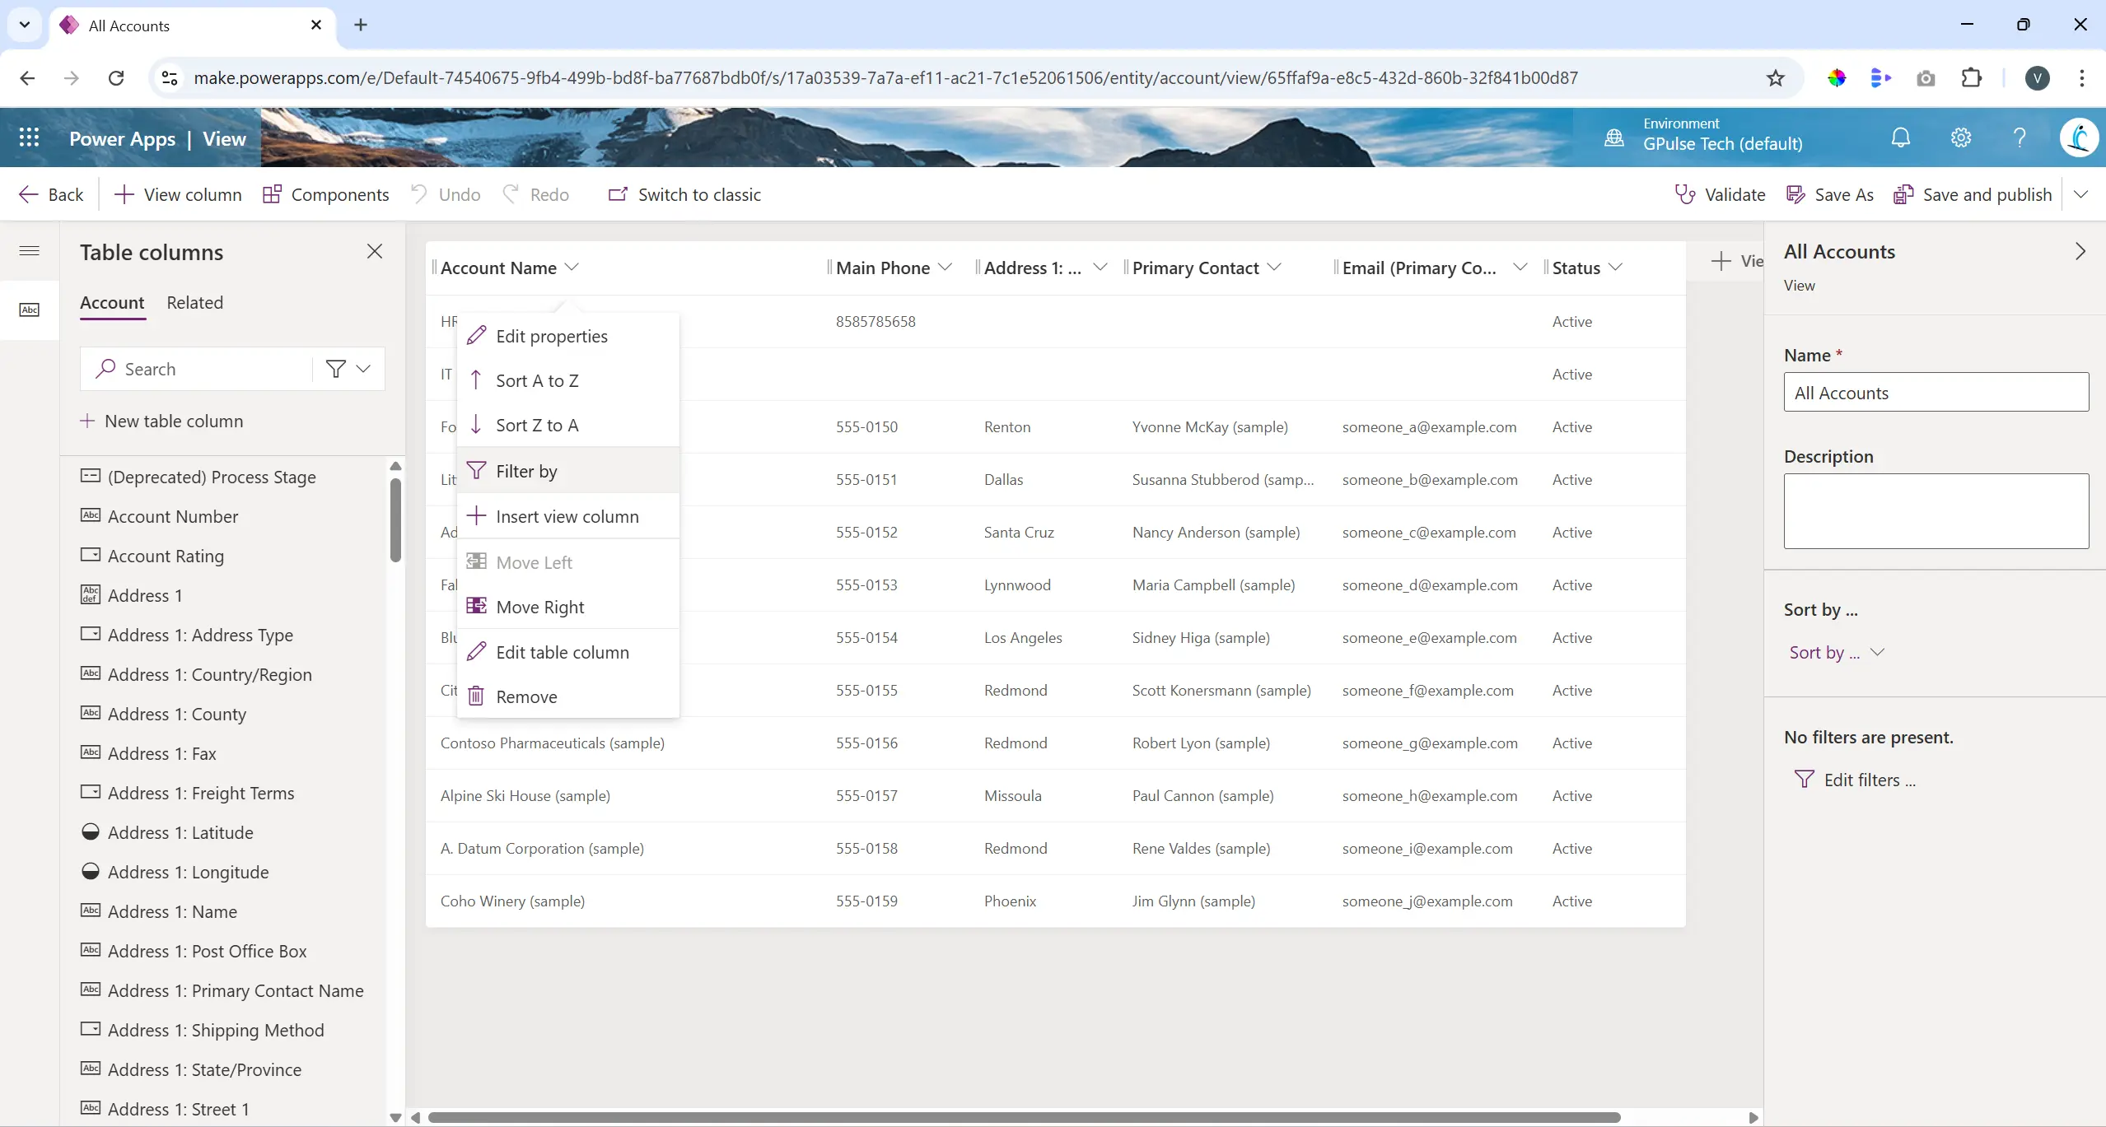
Task: Open the notifications bell
Action: pos(1899,137)
